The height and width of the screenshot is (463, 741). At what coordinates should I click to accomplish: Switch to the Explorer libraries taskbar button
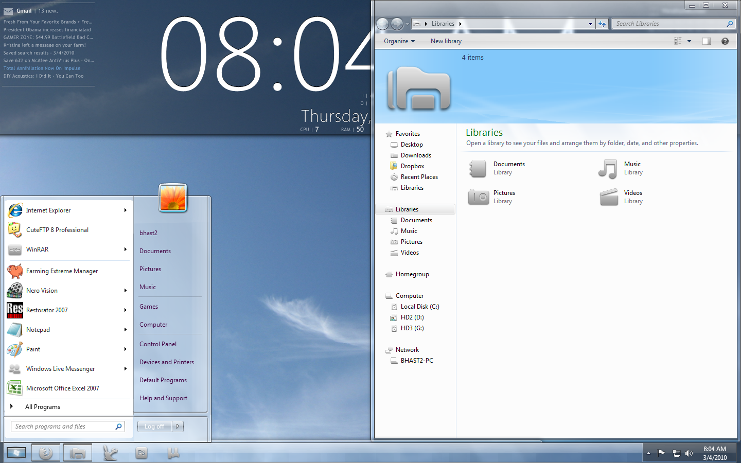coord(78,453)
